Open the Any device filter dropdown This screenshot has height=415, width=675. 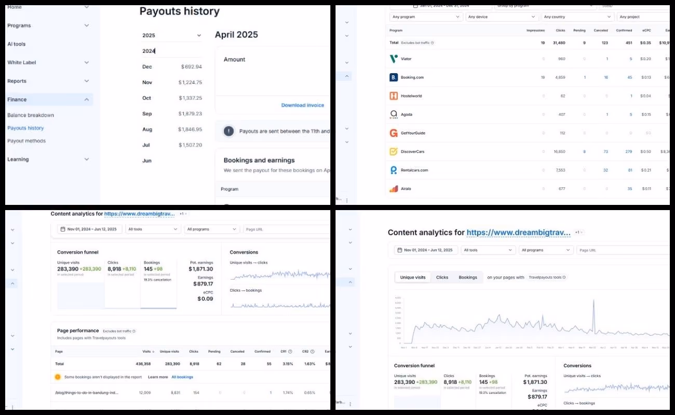click(501, 17)
